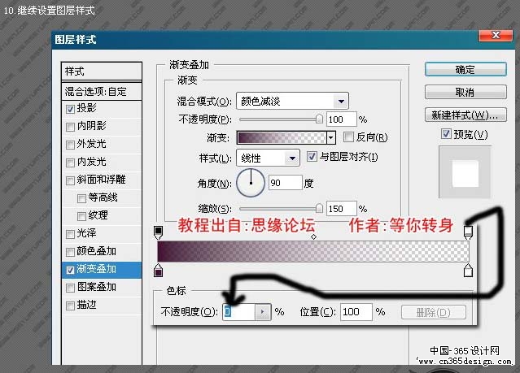Click the 删除 delete stop button
Viewport: 520px width, 373px height.
tap(433, 312)
